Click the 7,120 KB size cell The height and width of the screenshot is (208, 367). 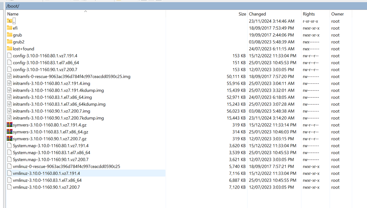(x=237, y=187)
